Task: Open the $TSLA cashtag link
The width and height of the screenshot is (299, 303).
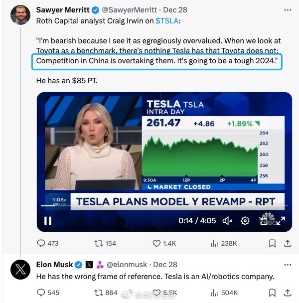Action: 167,21
